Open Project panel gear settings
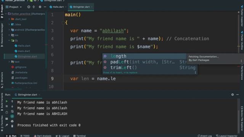This screenshot has height=137, width=244. point(40,7)
